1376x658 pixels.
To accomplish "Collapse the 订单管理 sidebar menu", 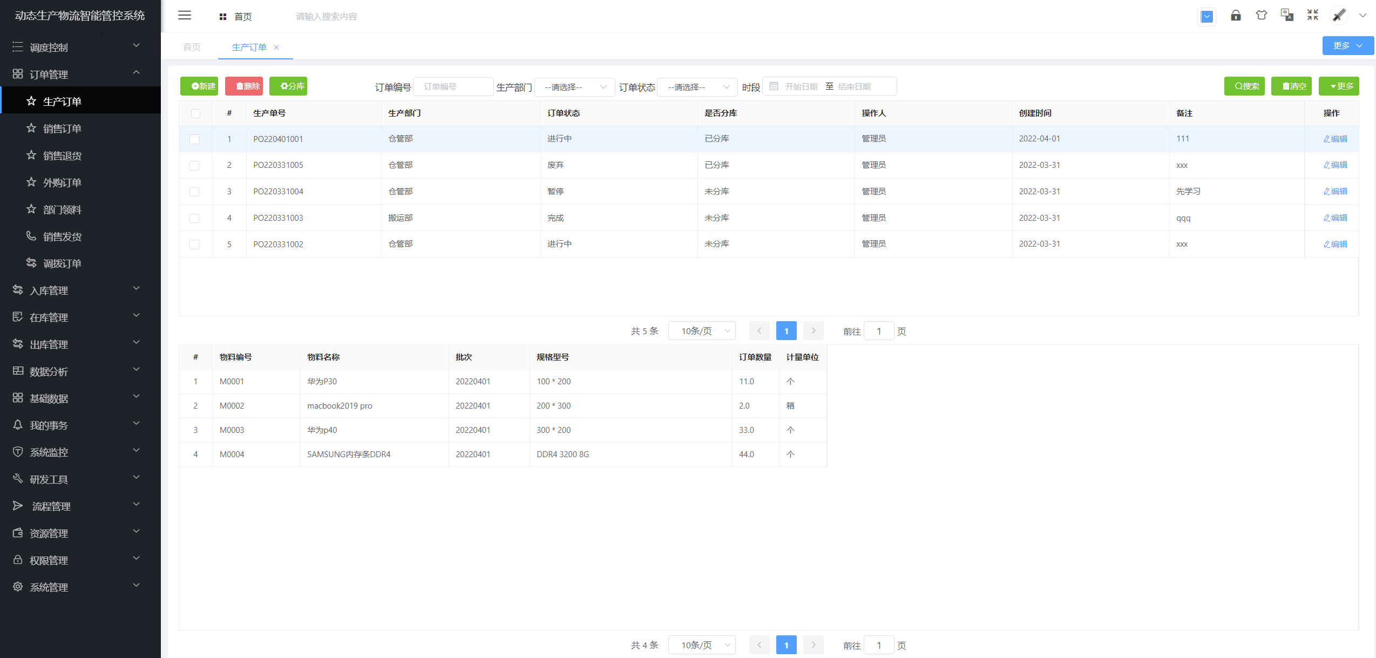I will [x=80, y=74].
